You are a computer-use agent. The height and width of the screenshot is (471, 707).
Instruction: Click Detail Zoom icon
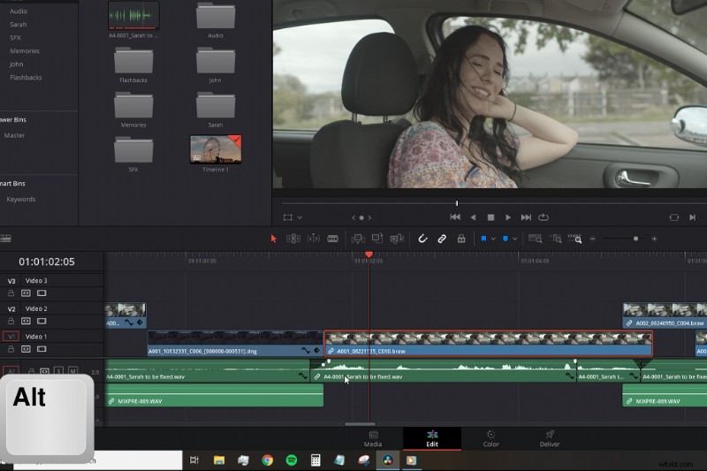click(x=557, y=239)
